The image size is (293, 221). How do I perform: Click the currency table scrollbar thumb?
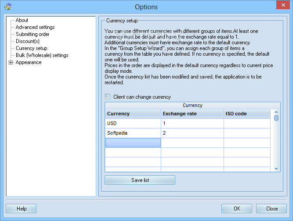(276, 118)
